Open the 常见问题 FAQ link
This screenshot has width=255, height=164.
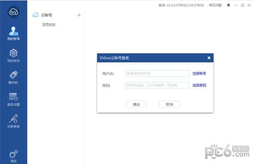coord(215,5)
